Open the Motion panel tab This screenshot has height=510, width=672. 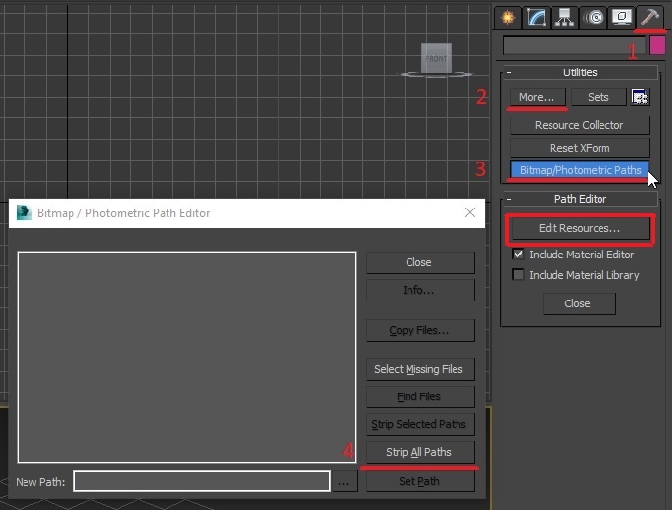(594, 18)
